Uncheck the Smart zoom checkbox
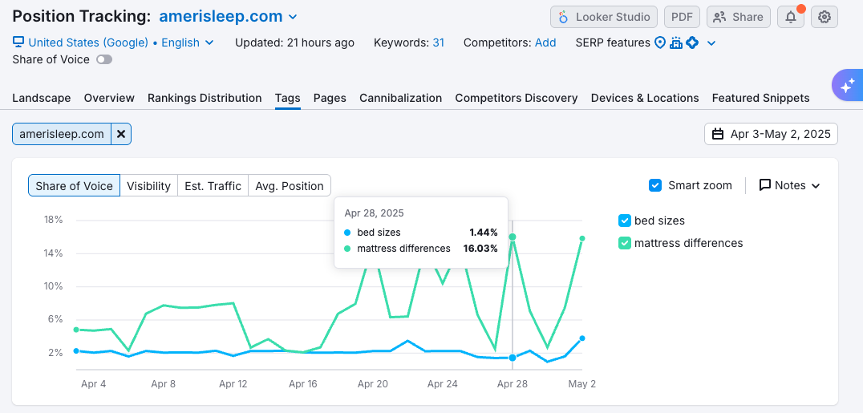The width and height of the screenshot is (863, 413). coord(655,185)
